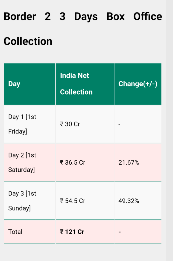The image size is (173, 261).
Task: Click the dash in the Day 1 change cell
Action: point(119,124)
